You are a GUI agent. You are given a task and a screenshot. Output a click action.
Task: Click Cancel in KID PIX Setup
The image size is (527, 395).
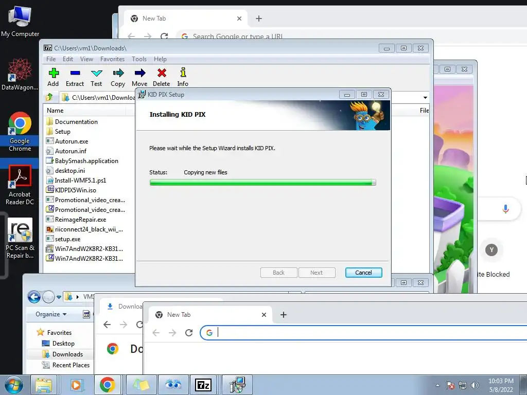pos(364,273)
